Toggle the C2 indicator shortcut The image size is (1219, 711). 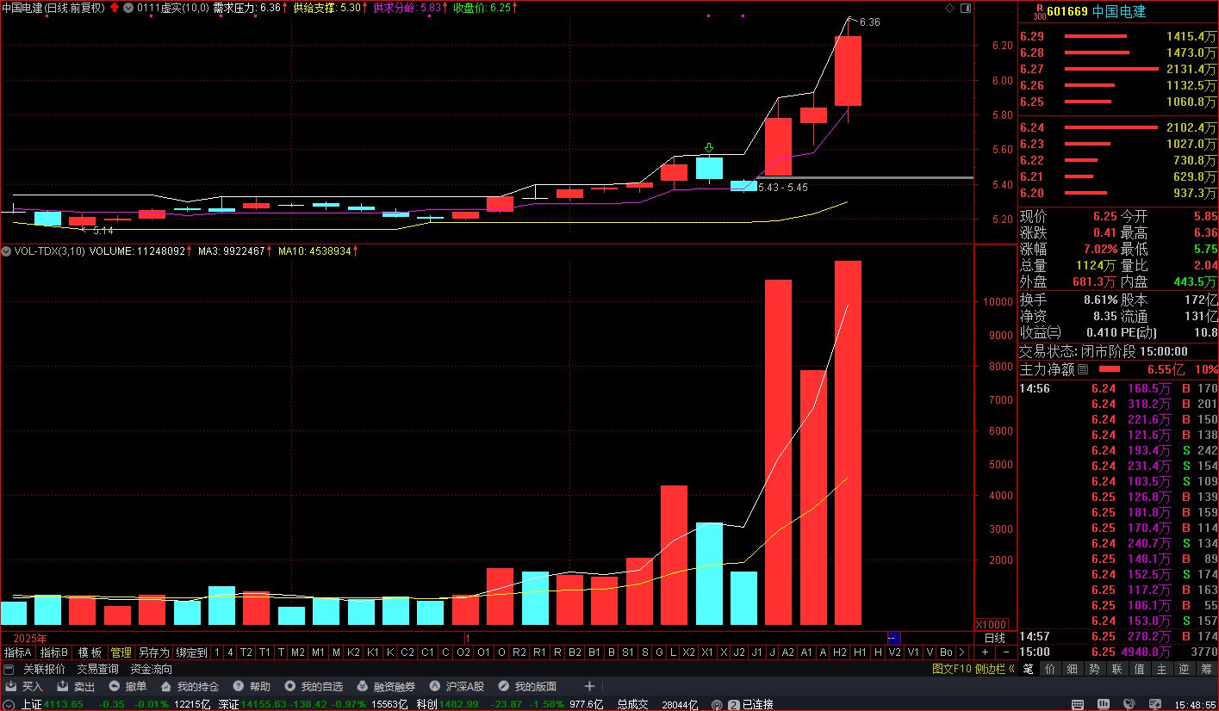click(x=407, y=652)
